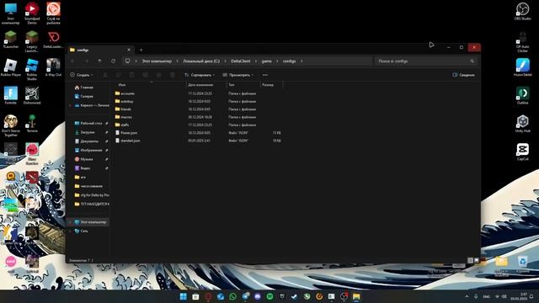This screenshot has width=539, height=303.
Task: Sort by the Размер column header
Action: [x=271, y=85]
